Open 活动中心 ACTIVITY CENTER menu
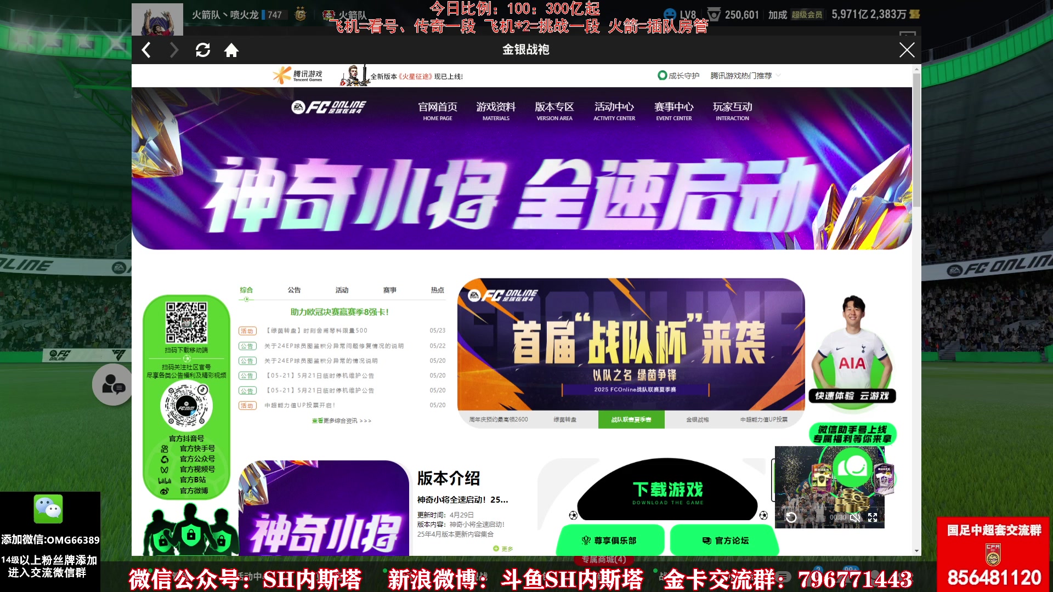Screen dimensions: 1053x592 614,110
